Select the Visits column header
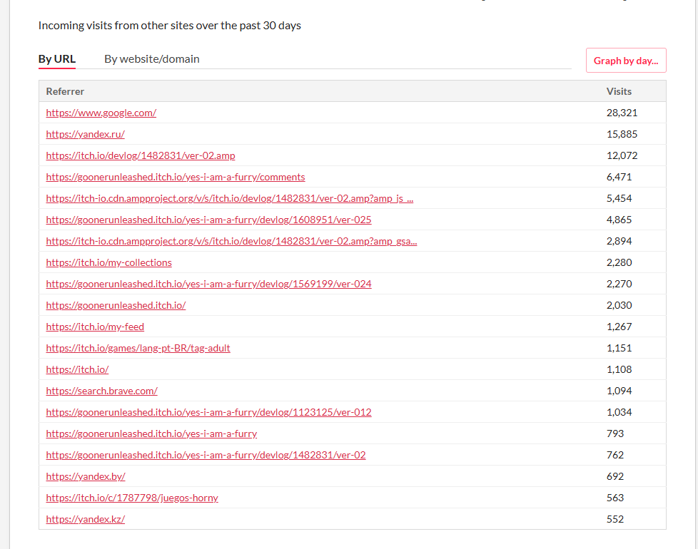Image resolution: width=698 pixels, height=549 pixels. 619,91
